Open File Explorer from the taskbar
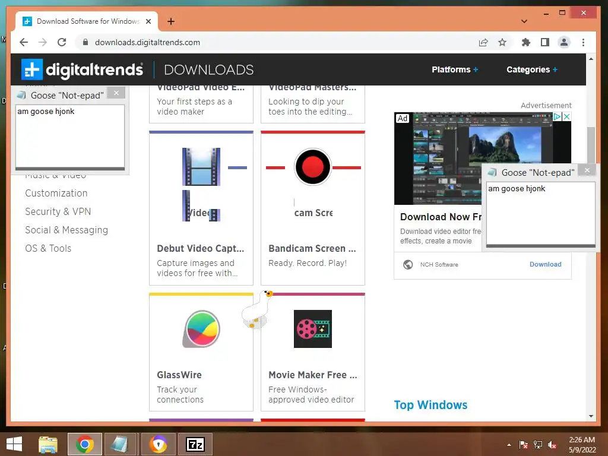Image resolution: width=608 pixels, height=456 pixels. [x=48, y=444]
